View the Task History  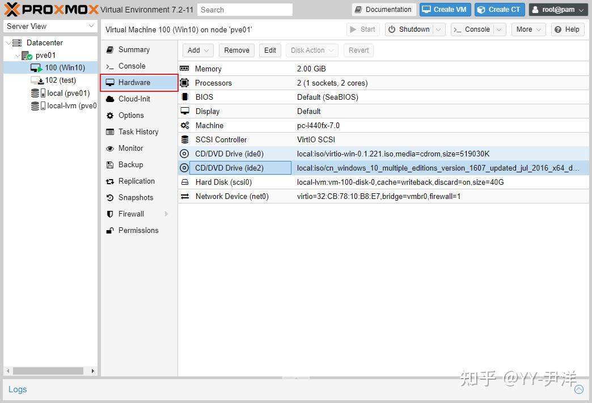(x=139, y=131)
